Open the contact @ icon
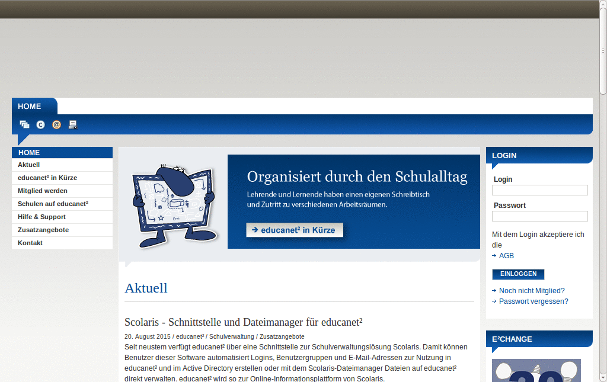The width and height of the screenshot is (607, 382). [x=56, y=124]
